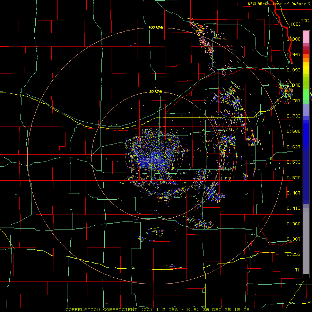Click the 50 NMI range ring label
Screen dimensions: 312x312
pos(156,92)
